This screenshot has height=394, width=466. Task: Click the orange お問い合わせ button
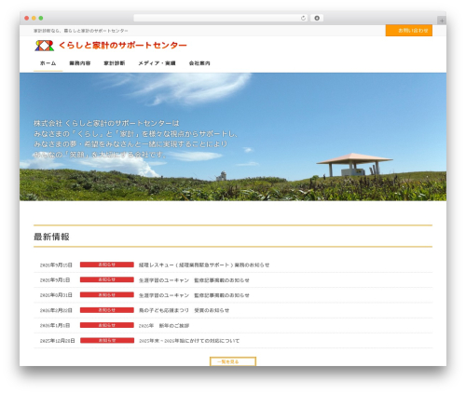tap(409, 31)
